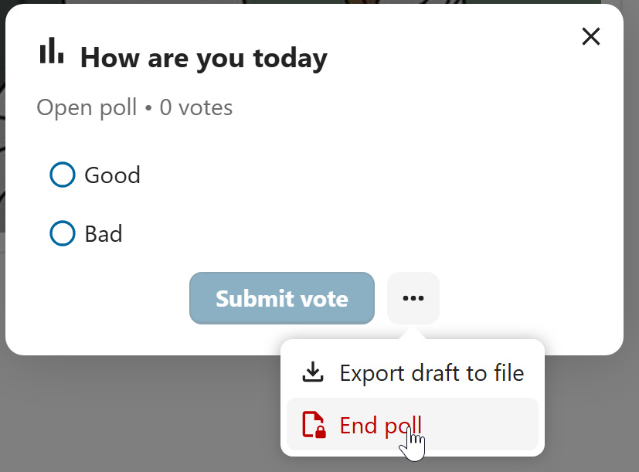
Task: Close the poll dialog with the X
Action: (x=591, y=36)
